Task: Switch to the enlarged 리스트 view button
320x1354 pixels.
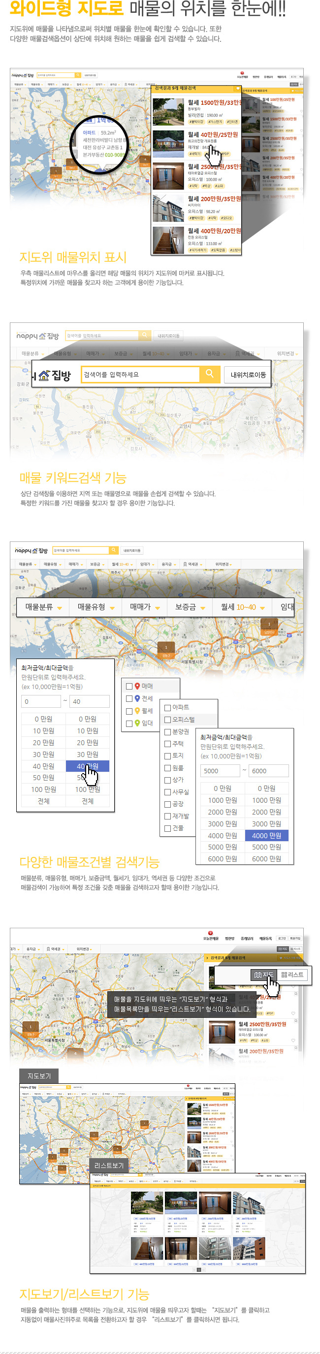Action: coord(292,975)
